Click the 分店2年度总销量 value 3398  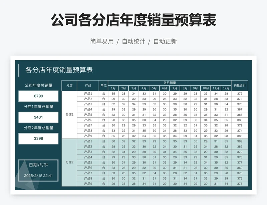pyautogui.click(x=38, y=138)
